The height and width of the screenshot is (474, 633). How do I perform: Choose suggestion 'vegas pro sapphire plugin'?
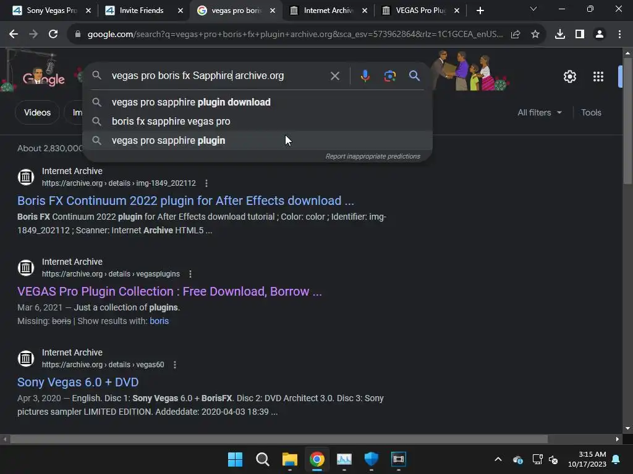point(258,140)
